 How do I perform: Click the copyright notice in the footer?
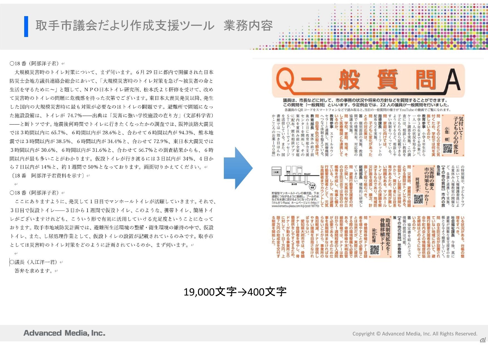point(415,334)
